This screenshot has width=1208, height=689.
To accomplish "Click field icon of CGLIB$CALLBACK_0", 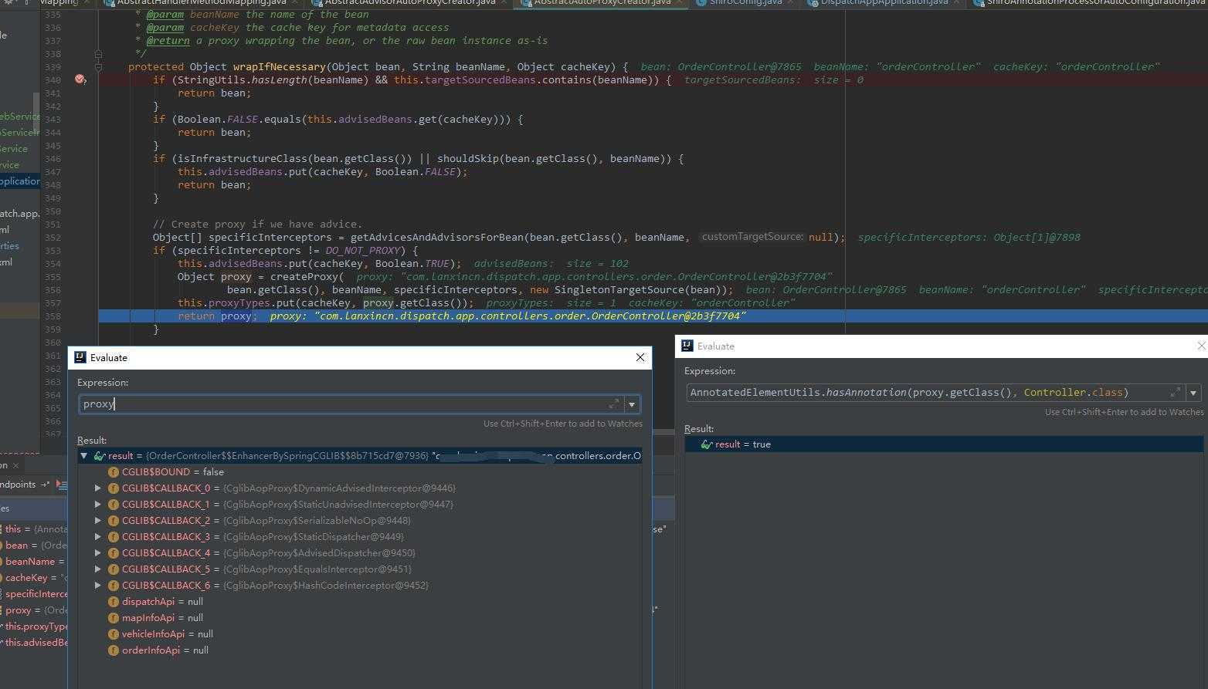I will (114, 488).
